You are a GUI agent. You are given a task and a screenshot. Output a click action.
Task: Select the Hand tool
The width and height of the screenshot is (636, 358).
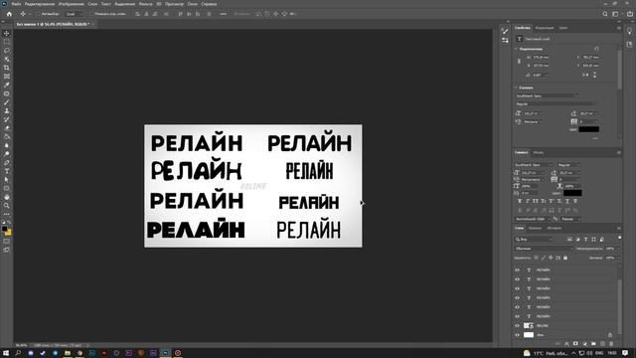click(7, 197)
